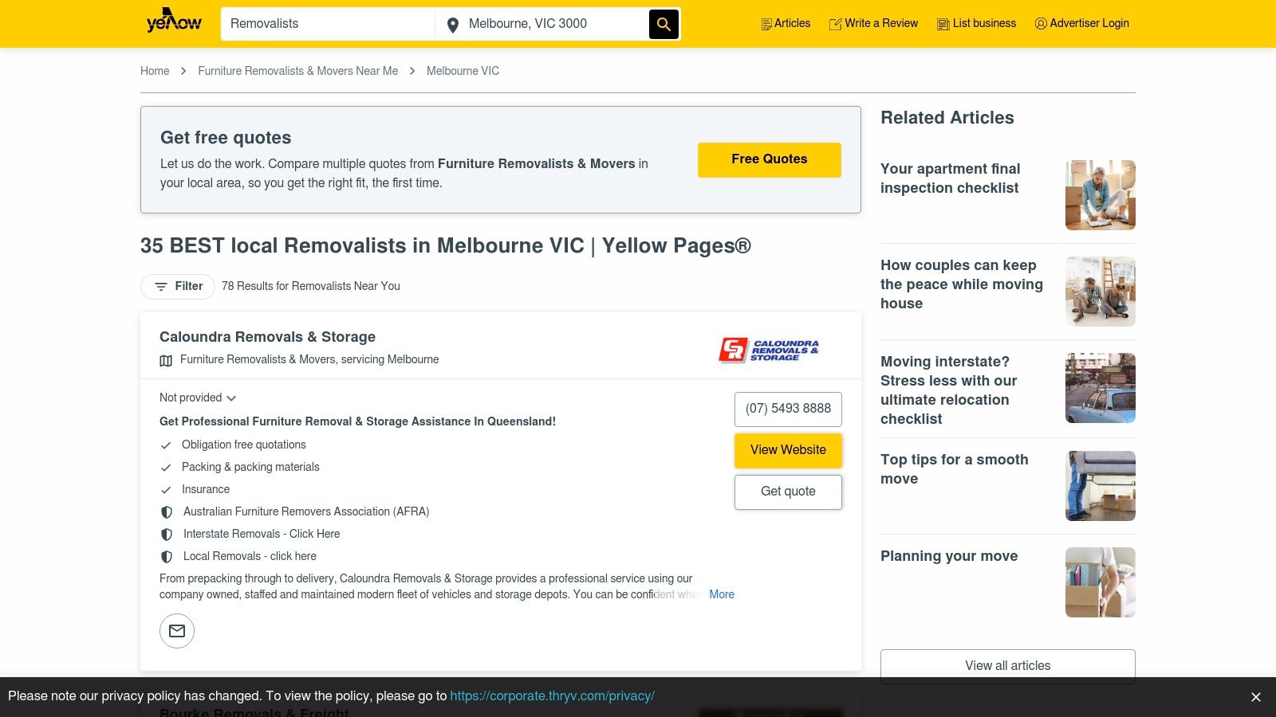1276x717 pixels.
Task: Open article Planning your move
Action: click(949, 556)
